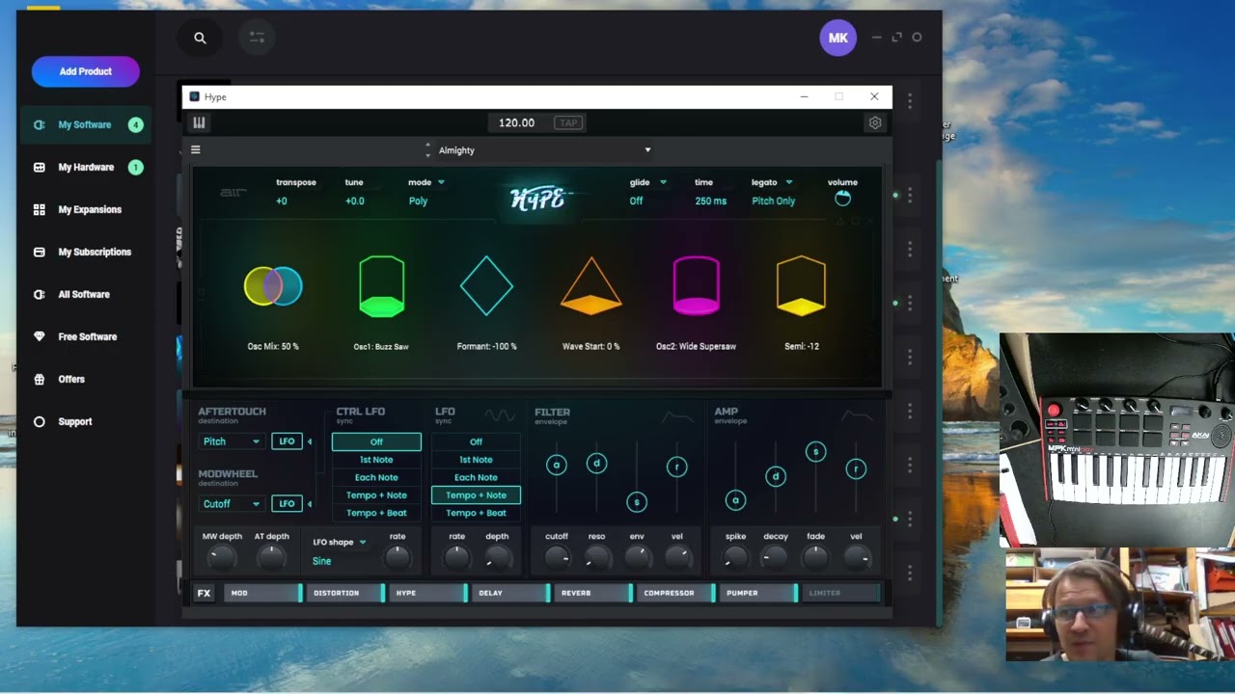Open the Hype keyboard panel icon
Image resolution: width=1235 pixels, height=694 pixels.
[199, 122]
